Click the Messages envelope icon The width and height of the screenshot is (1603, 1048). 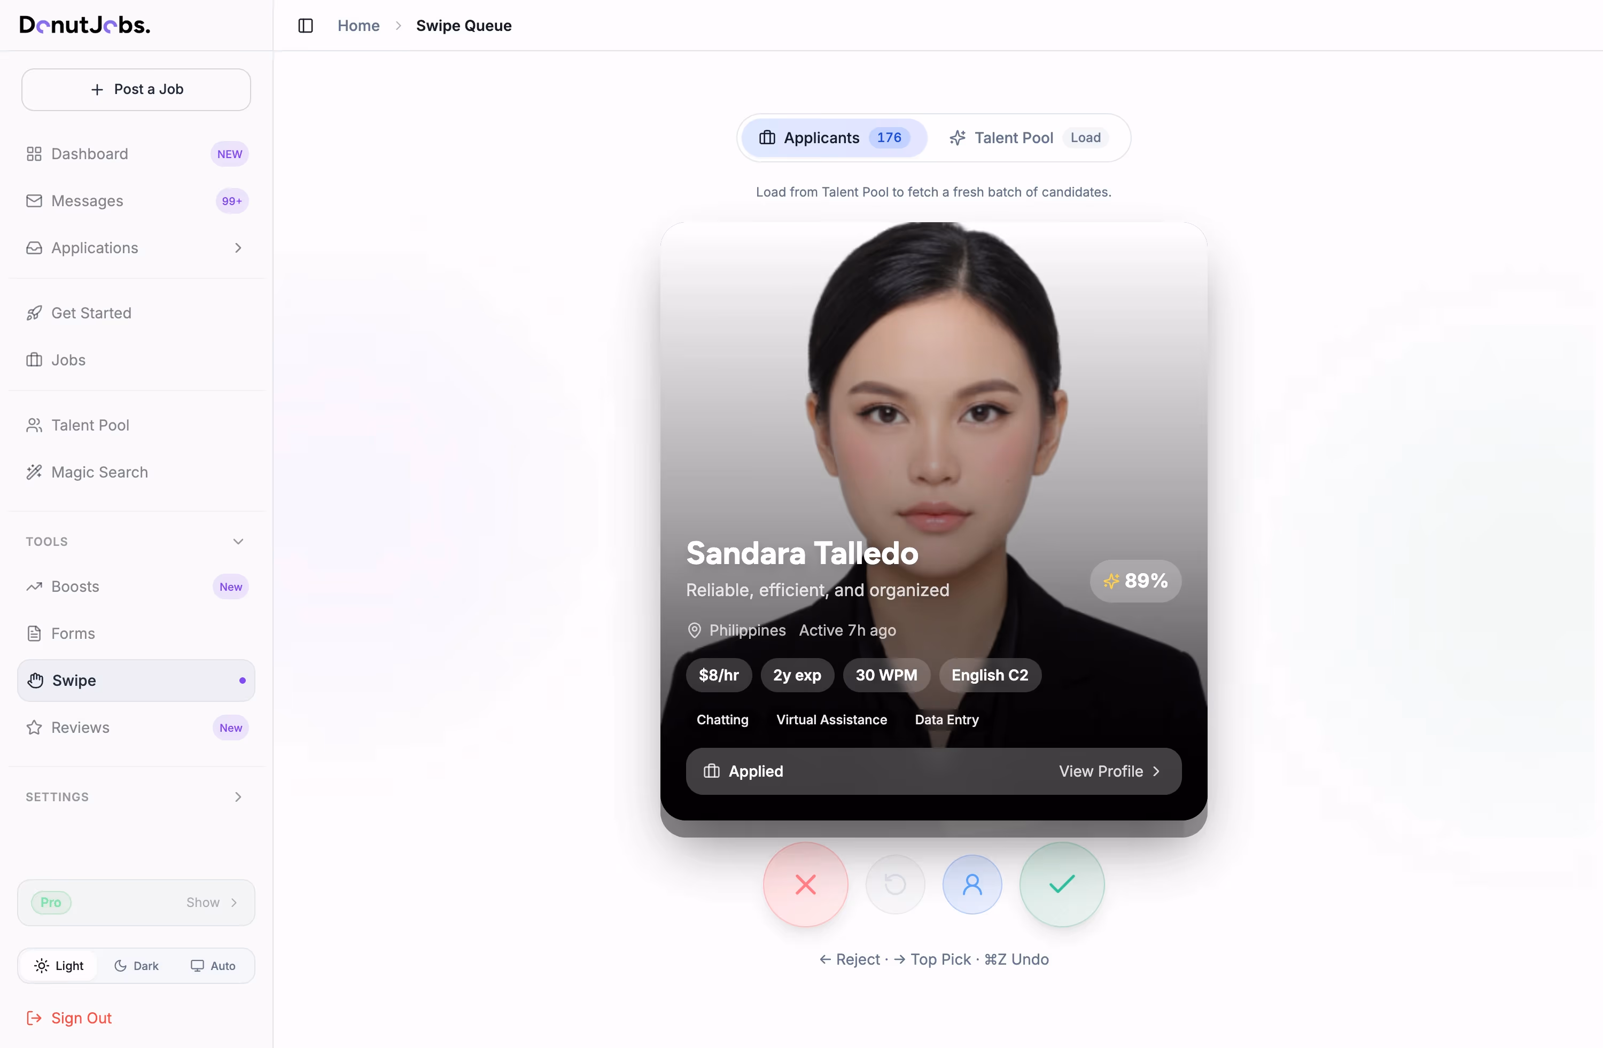[x=34, y=201]
